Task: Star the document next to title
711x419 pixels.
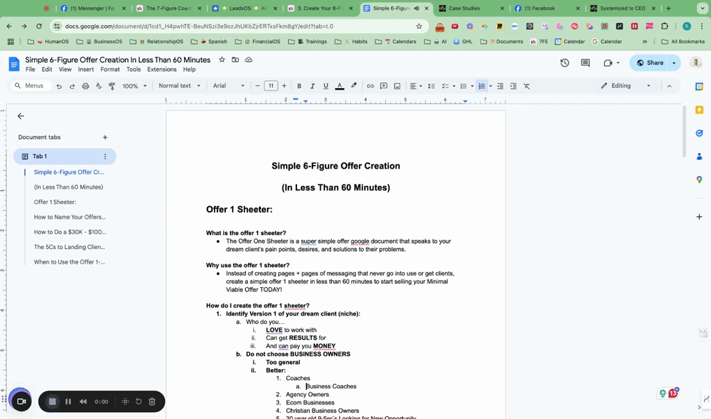Action: pos(221,60)
